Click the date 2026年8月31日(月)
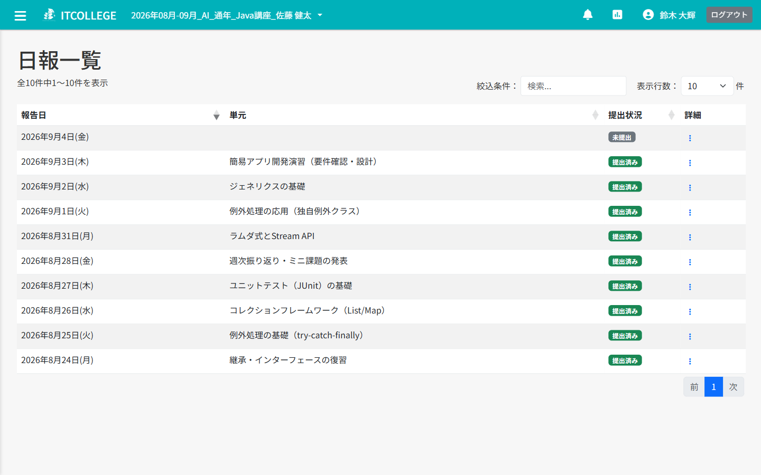 point(57,236)
